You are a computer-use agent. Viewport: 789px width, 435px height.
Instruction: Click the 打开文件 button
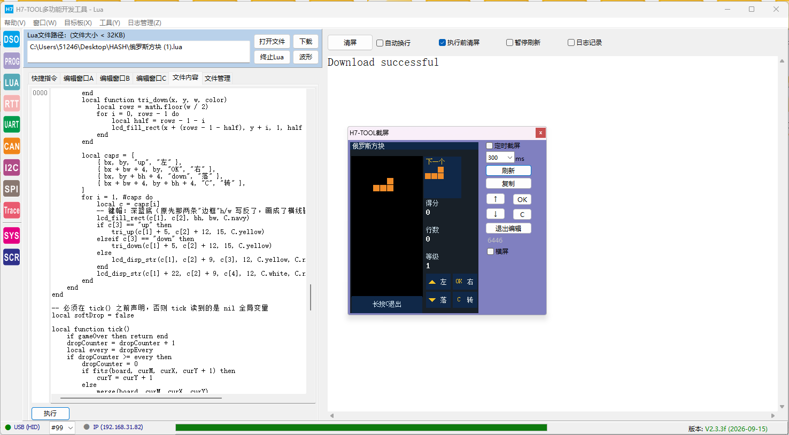pyautogui.click(x=272, y=42)
